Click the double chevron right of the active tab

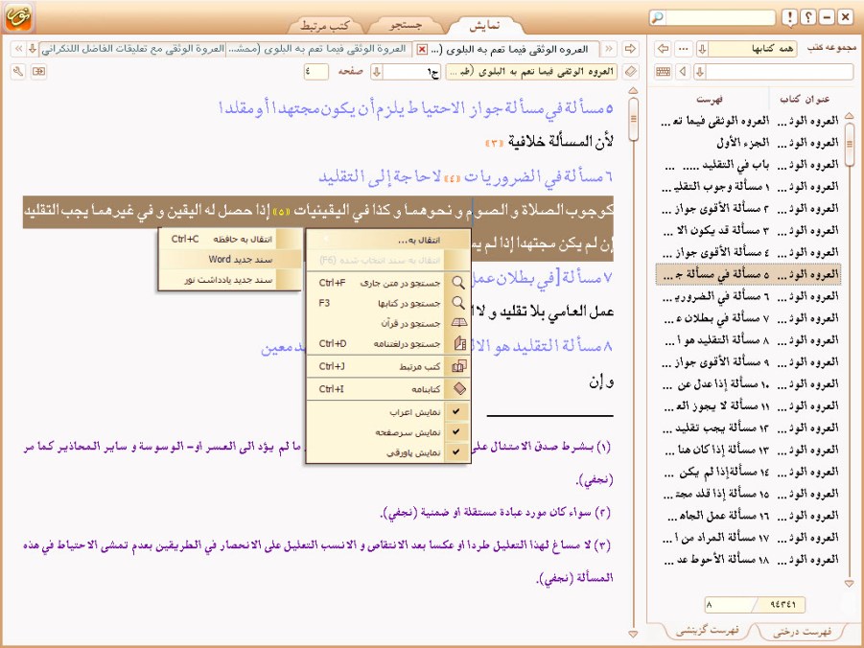[609, 49]
